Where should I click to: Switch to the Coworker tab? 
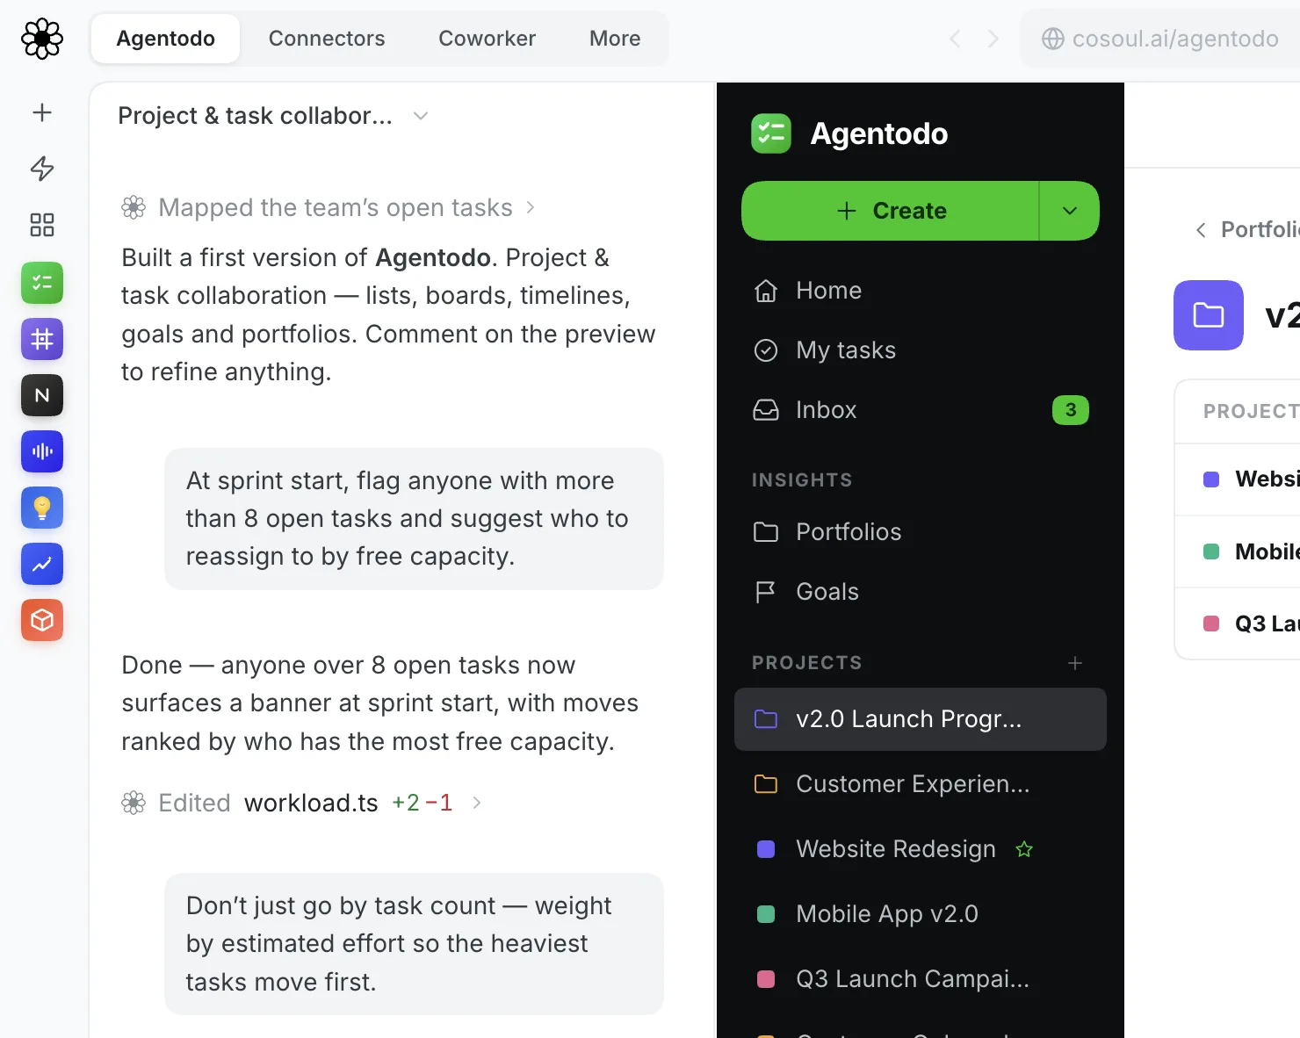coord(487,39)
